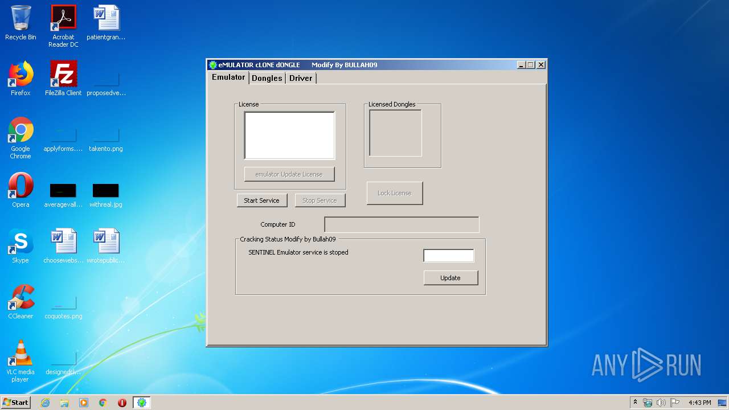This screenshot has width=729, height=410.
Task: Open Windows Explorer from the taskbar
Action: click(64, 403)
